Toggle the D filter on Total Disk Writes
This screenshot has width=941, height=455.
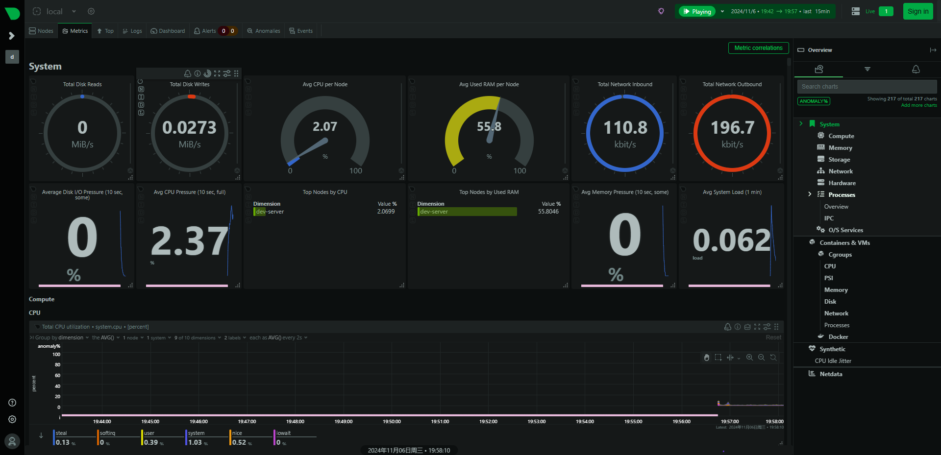141,105
